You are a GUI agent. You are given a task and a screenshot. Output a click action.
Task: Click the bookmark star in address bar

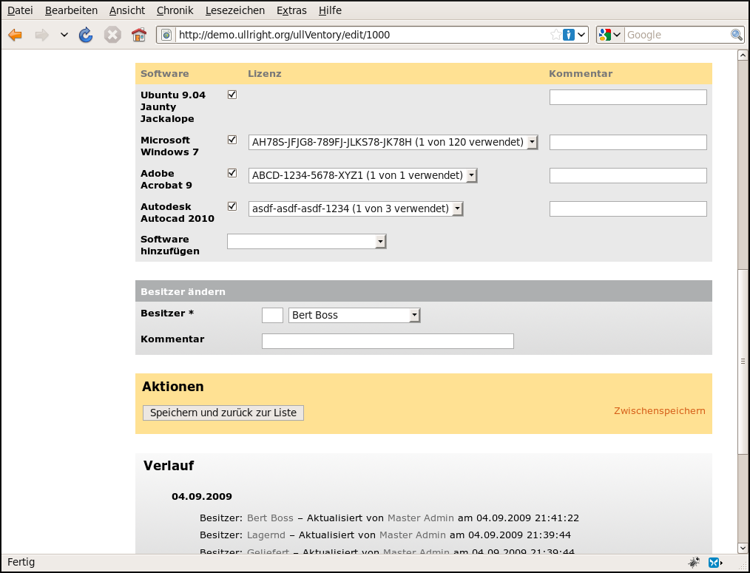[555, 35]
